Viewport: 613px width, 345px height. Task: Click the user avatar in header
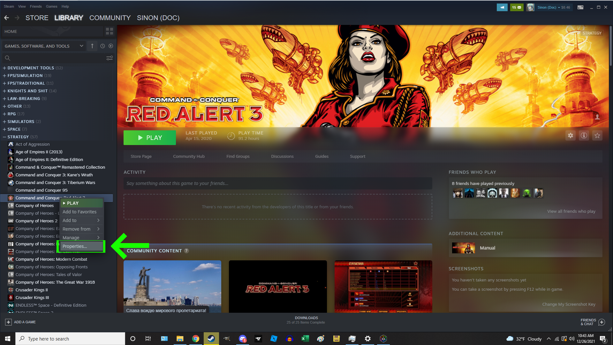[530, 7]
